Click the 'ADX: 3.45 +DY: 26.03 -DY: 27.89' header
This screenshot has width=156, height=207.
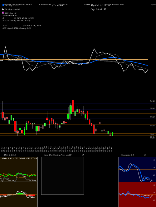pyautogui.click(x=19, y=158)
